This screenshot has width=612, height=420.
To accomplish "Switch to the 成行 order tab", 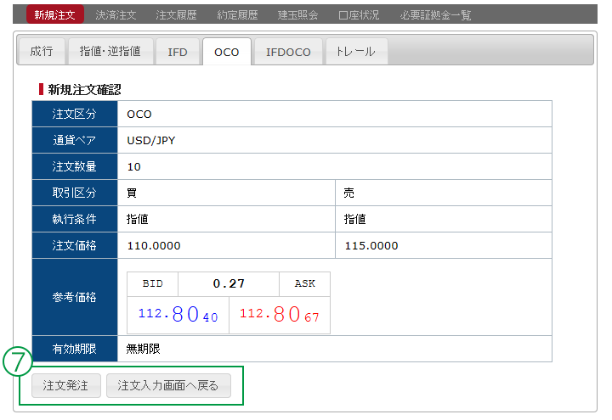I will tap(42, 51).
